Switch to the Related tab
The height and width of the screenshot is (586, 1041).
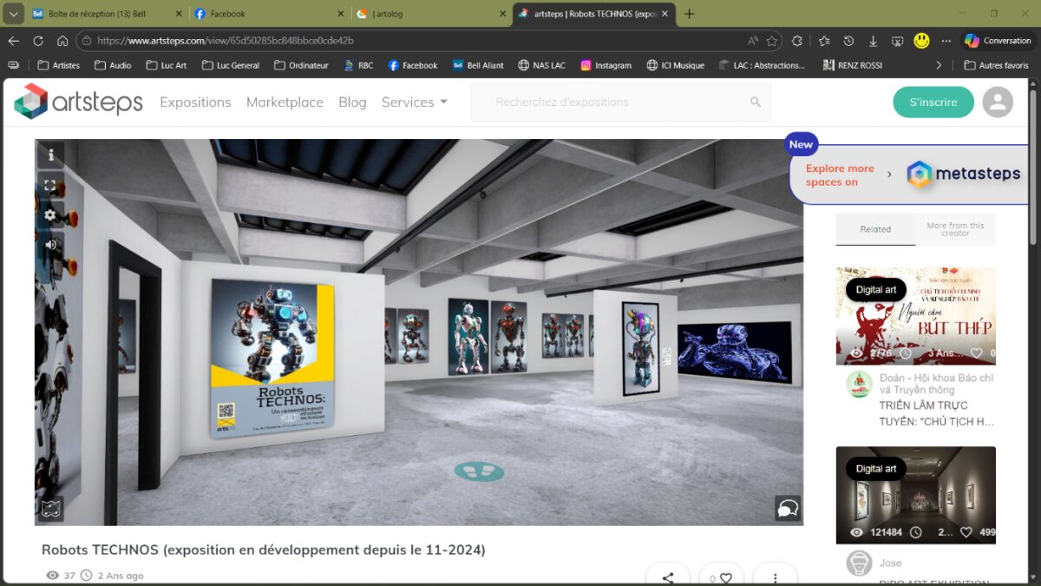(x=875, y=229)
